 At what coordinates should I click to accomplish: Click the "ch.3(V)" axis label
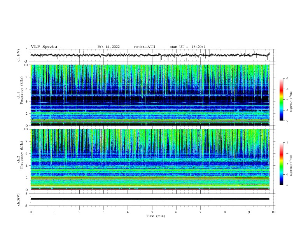pos(19,199)
